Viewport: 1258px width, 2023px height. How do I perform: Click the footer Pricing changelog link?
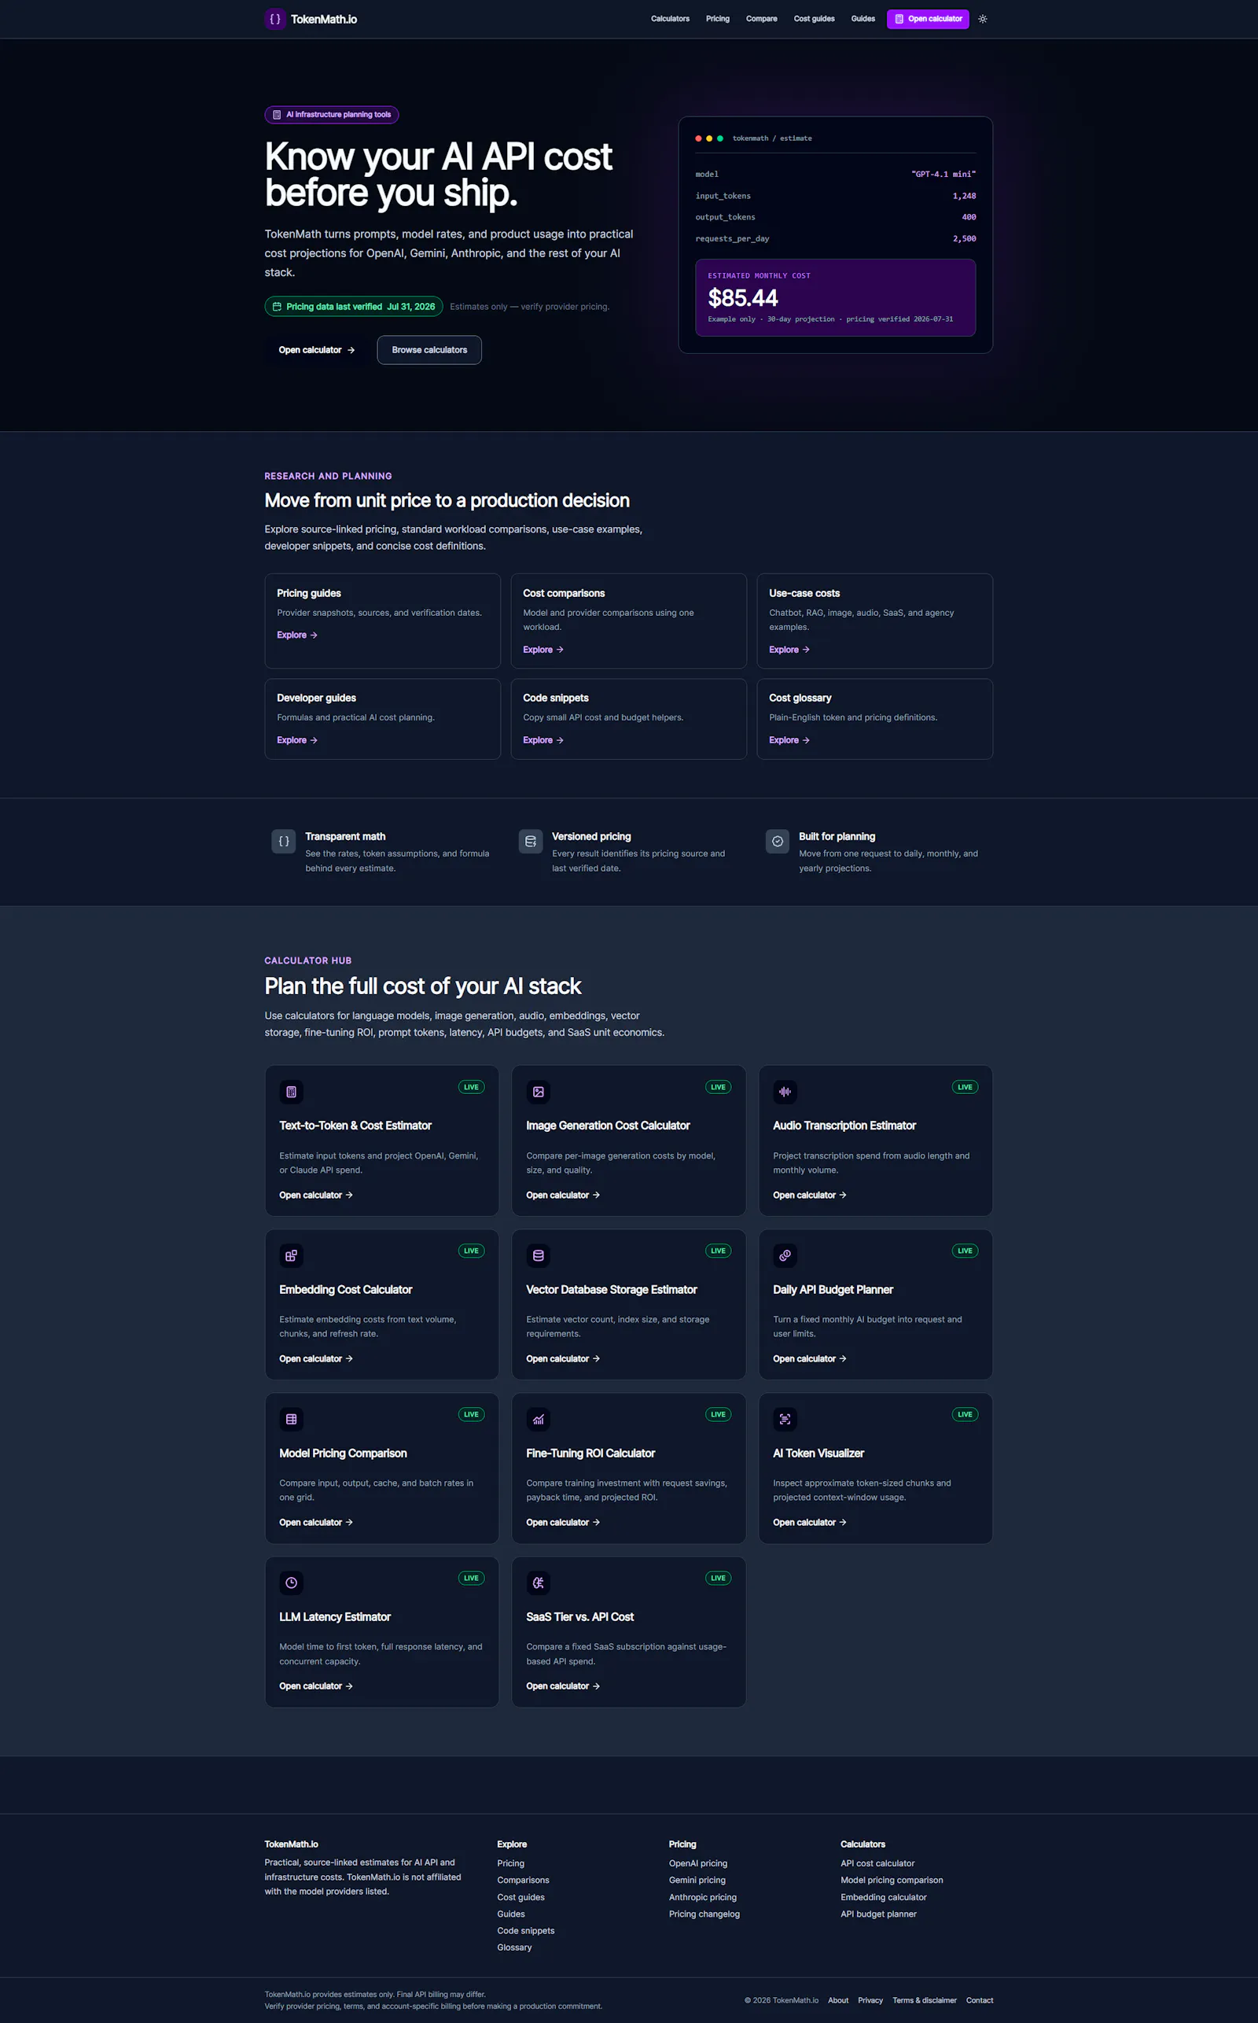(x=704, y=1914)
